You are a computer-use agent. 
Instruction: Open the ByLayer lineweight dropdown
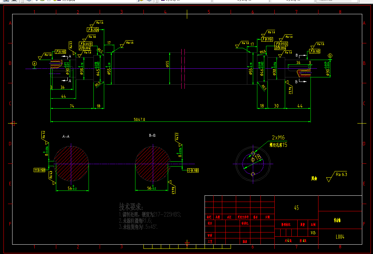[x=292, y=1]
